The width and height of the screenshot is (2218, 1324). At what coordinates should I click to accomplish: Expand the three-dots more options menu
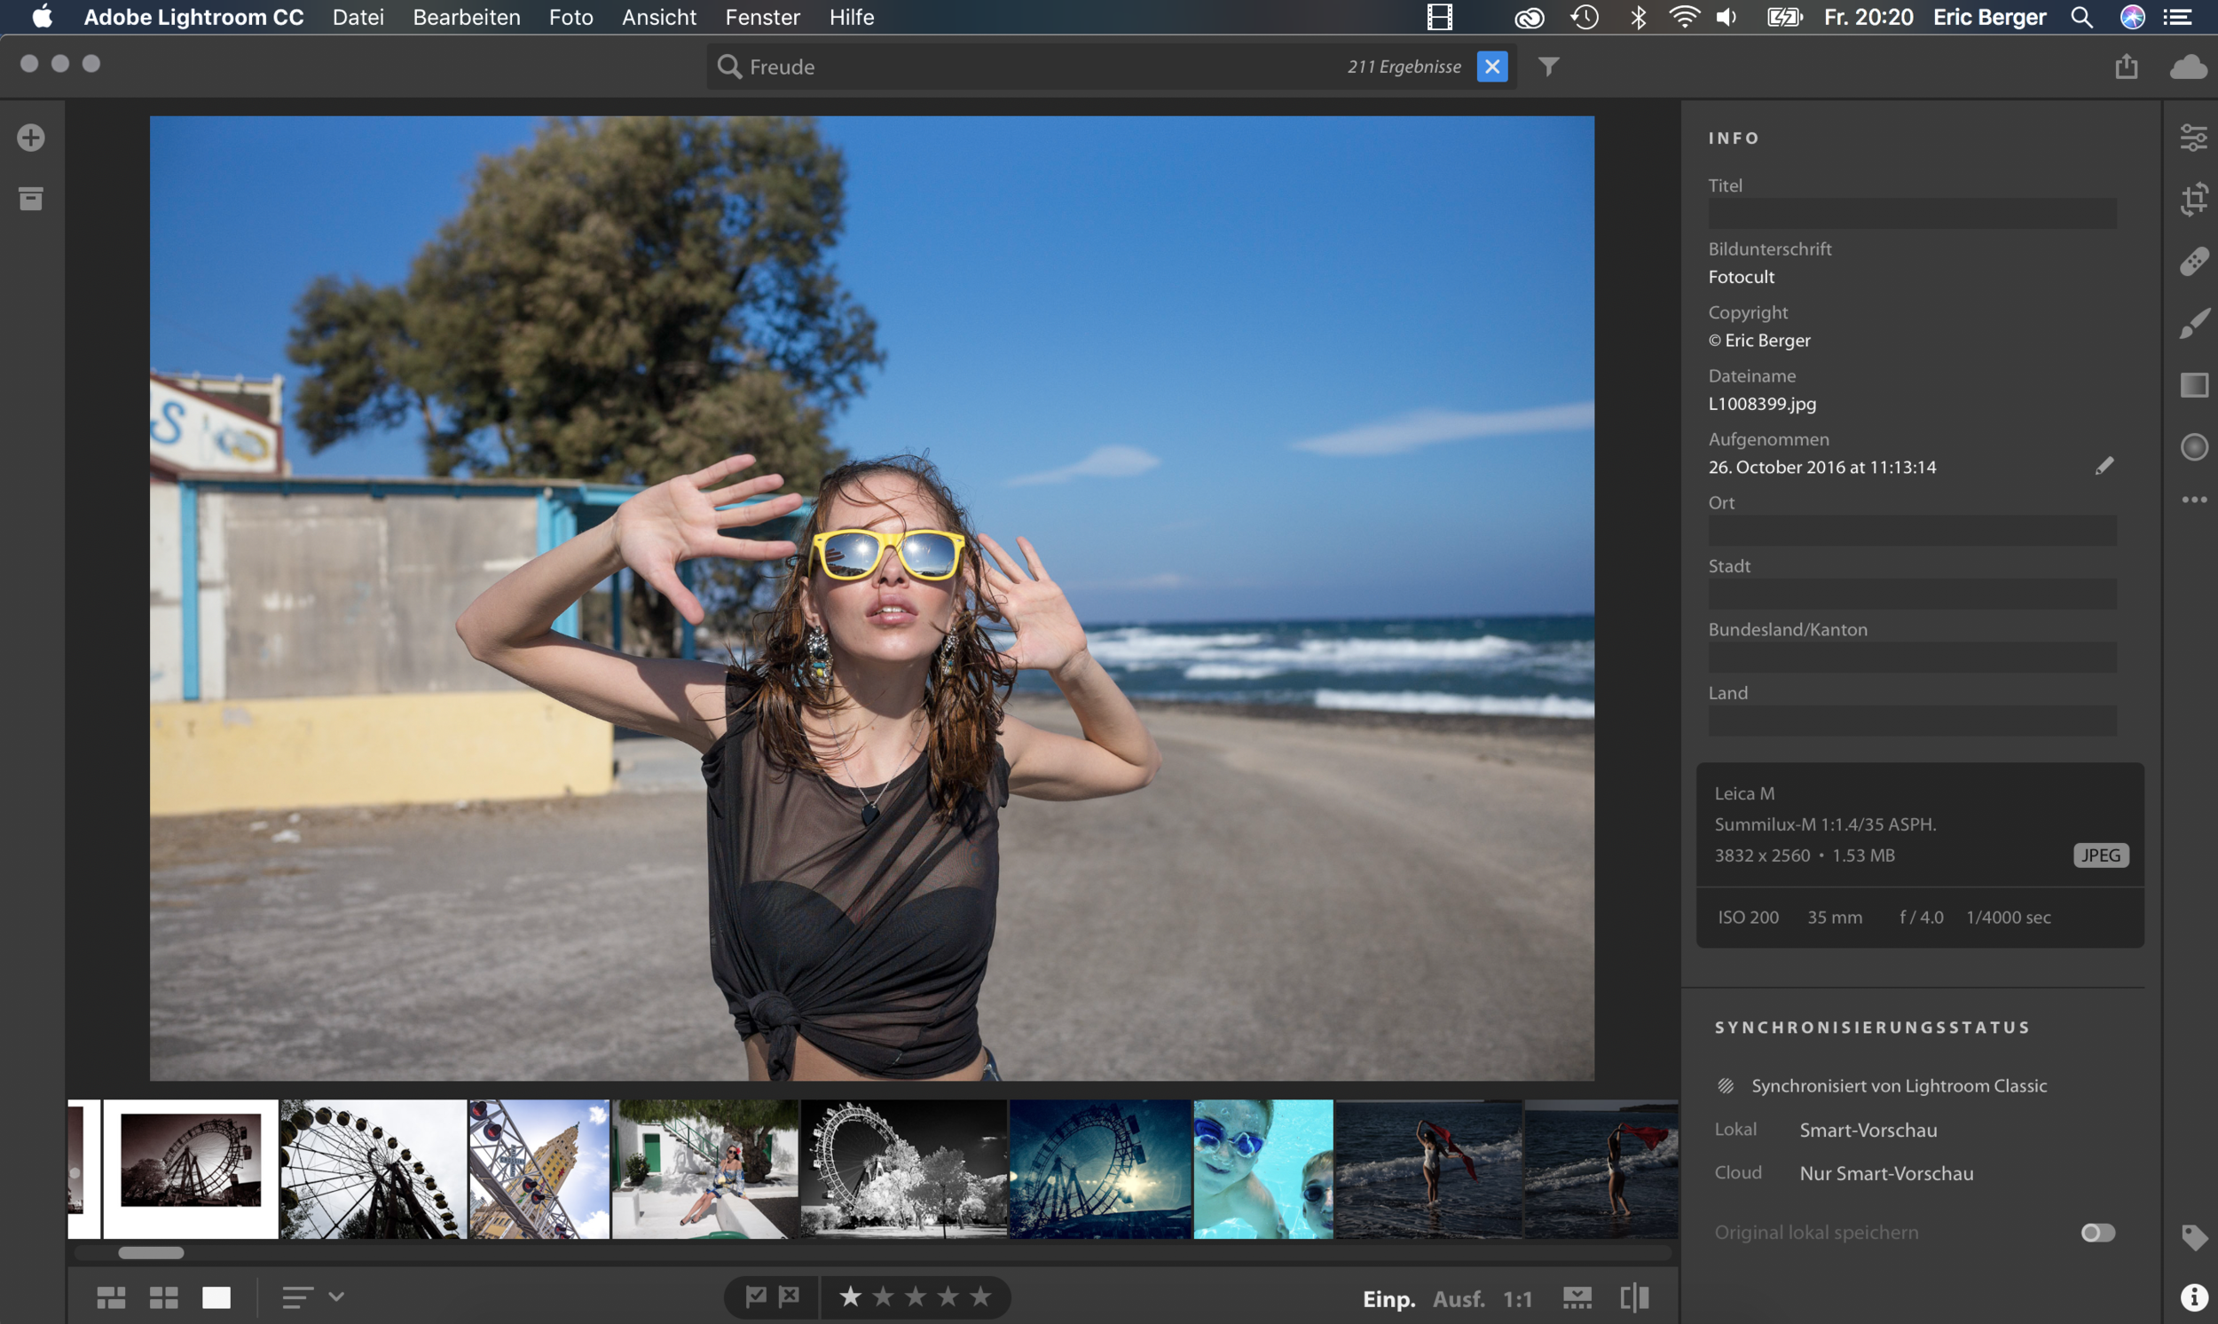(2193, 500)
